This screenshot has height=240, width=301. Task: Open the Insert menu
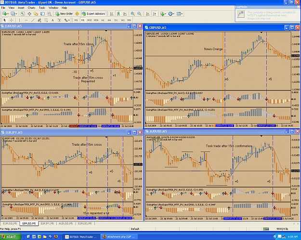pos(21,8)
